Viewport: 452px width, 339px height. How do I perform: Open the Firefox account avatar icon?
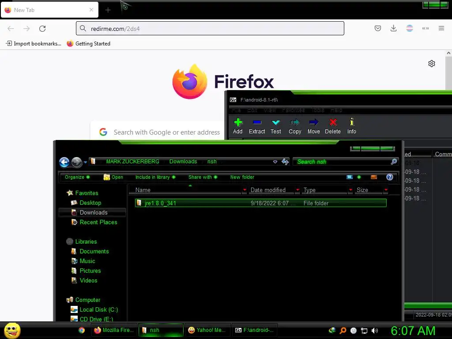click(x=410, y=28)
